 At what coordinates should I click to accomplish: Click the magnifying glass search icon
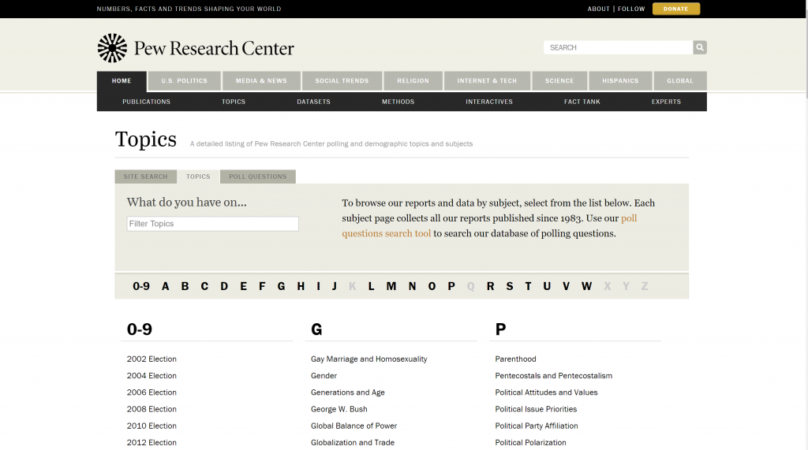point(700,47)
